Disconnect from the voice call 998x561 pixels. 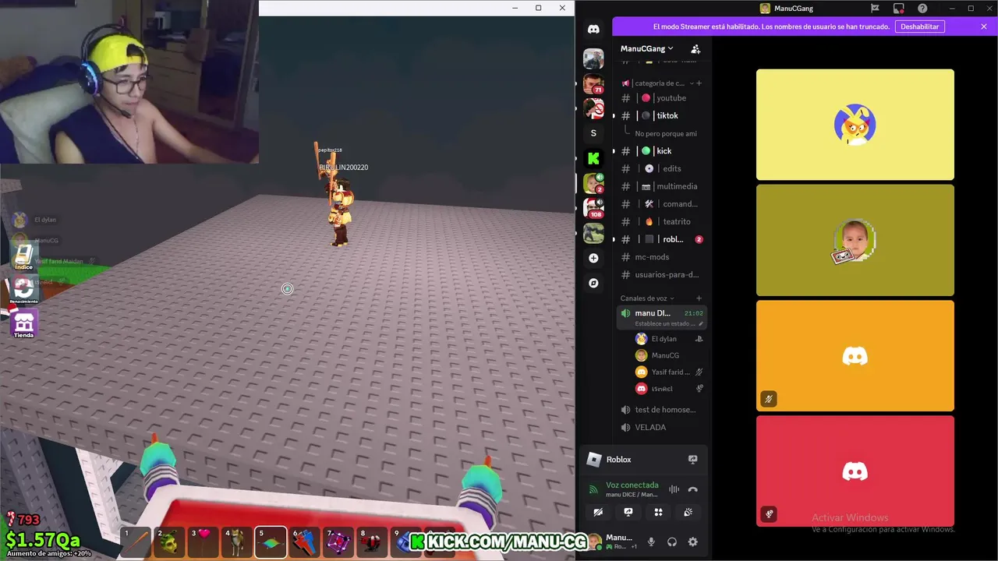click(692, 489)
